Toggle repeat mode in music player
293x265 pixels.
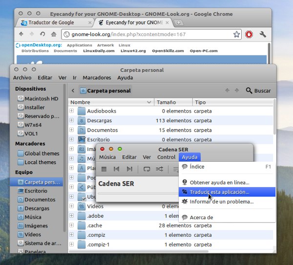[146, 169]
